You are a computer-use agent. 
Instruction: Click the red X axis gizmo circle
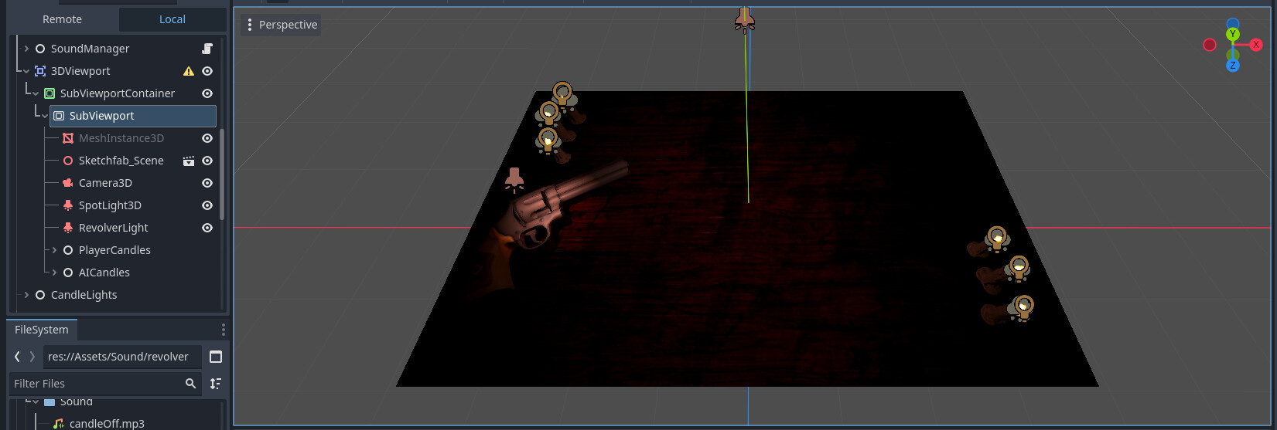[1255, 45]
